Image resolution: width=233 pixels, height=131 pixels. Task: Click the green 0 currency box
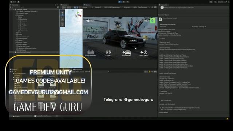pyautogui.click(x=152, y=21)
